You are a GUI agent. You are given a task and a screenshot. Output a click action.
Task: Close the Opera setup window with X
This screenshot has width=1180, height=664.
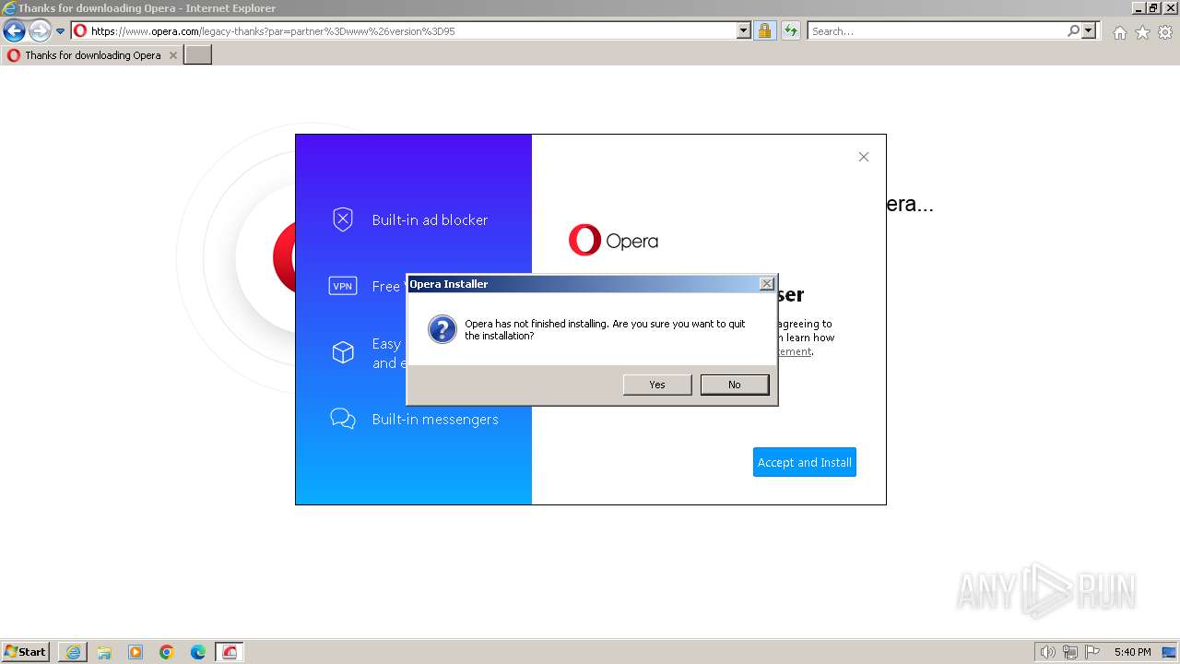pyautogui.click(x=864, y=157)
